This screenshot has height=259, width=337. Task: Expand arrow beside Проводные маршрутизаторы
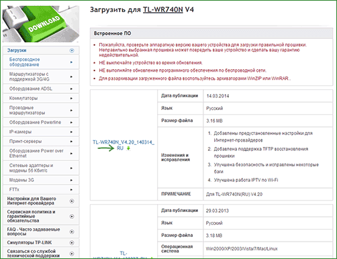71,110
